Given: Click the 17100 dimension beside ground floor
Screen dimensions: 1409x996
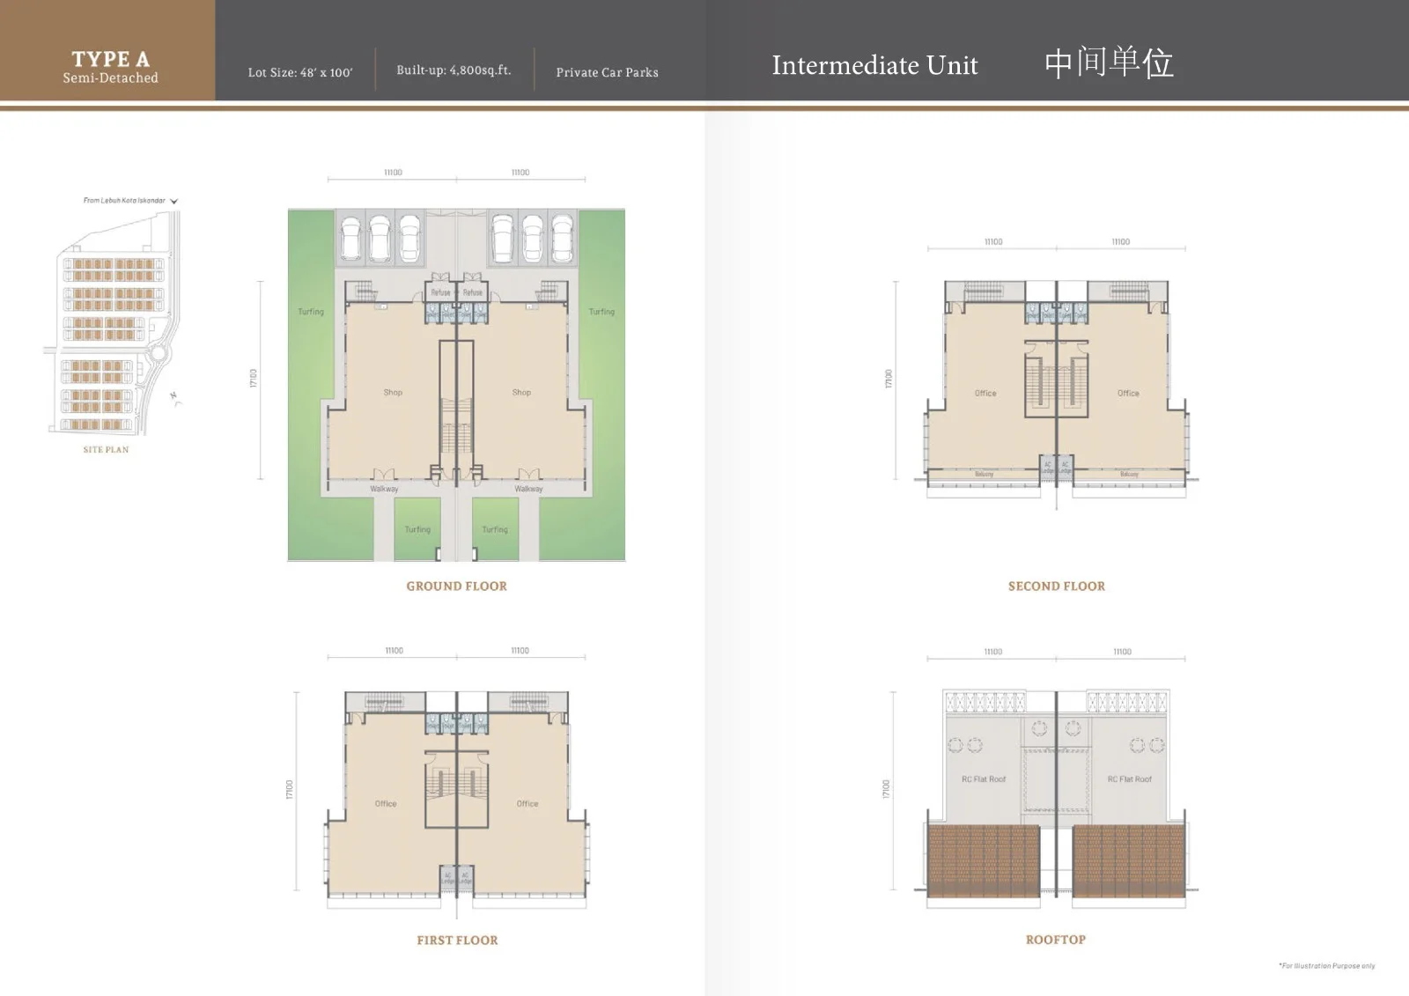Looking at the screenshot, I should (x=254, y=379).
